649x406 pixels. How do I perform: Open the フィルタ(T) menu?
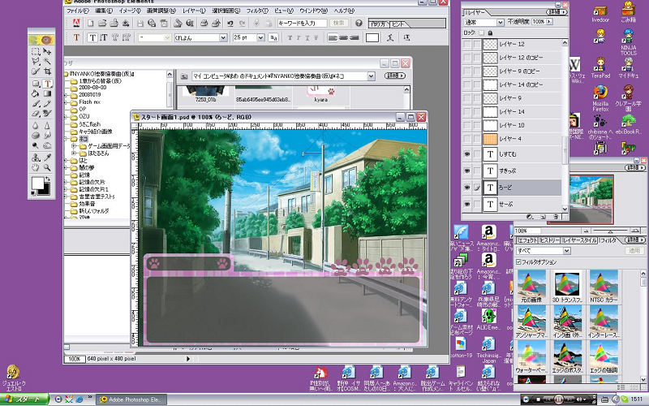click(x=257, y=11)
